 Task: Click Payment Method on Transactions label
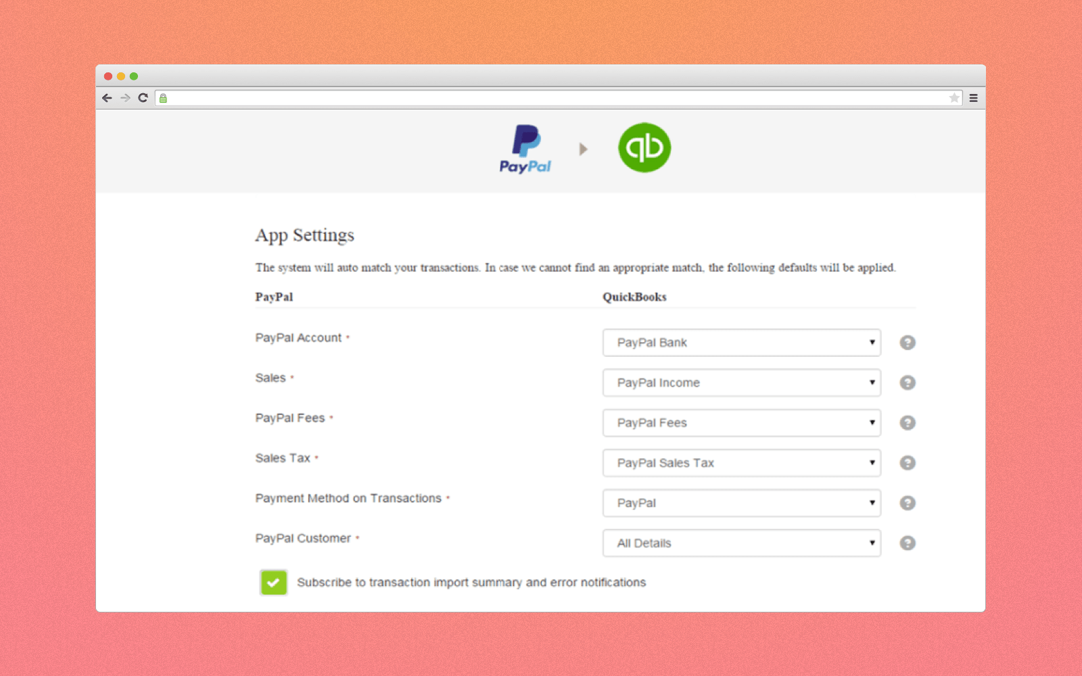[348, 498]
